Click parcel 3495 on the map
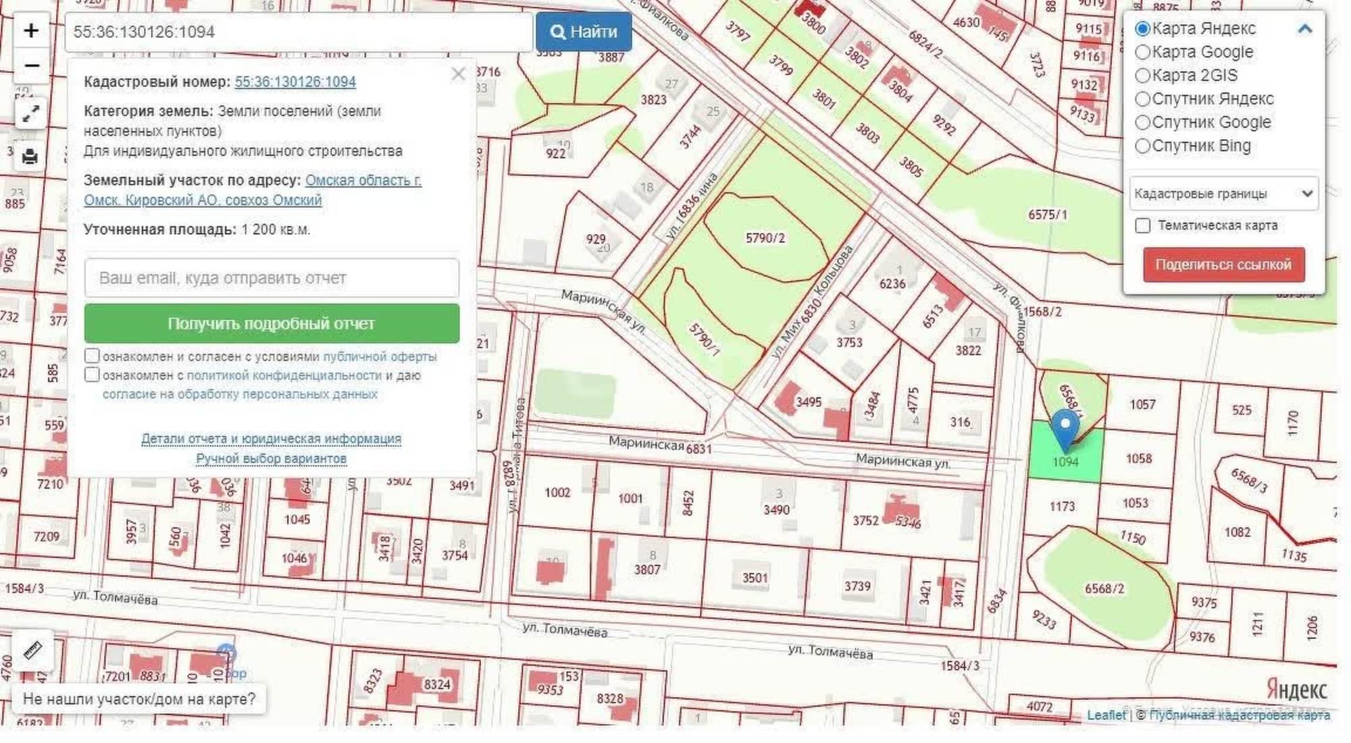 (x=809, y=402)
